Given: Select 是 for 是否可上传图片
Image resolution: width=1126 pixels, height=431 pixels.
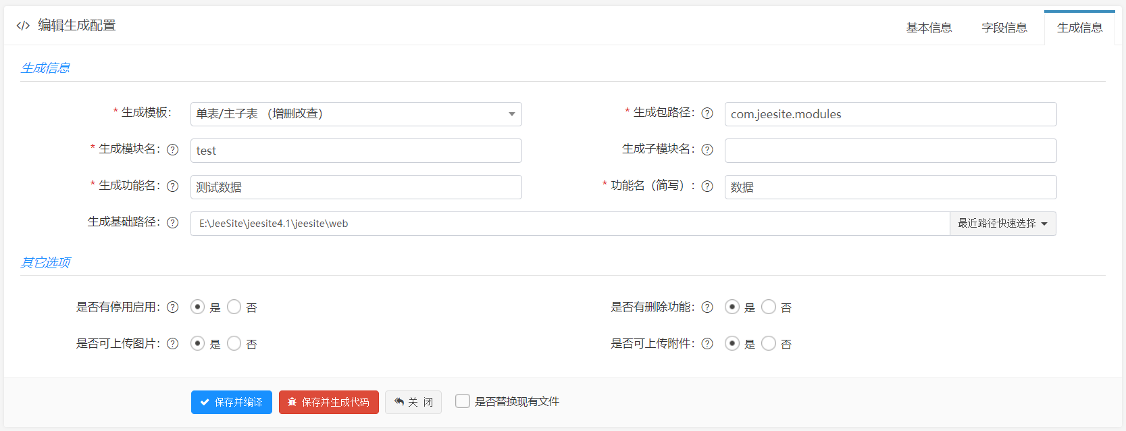Looking at the screenshot, I should click(197, 344).
